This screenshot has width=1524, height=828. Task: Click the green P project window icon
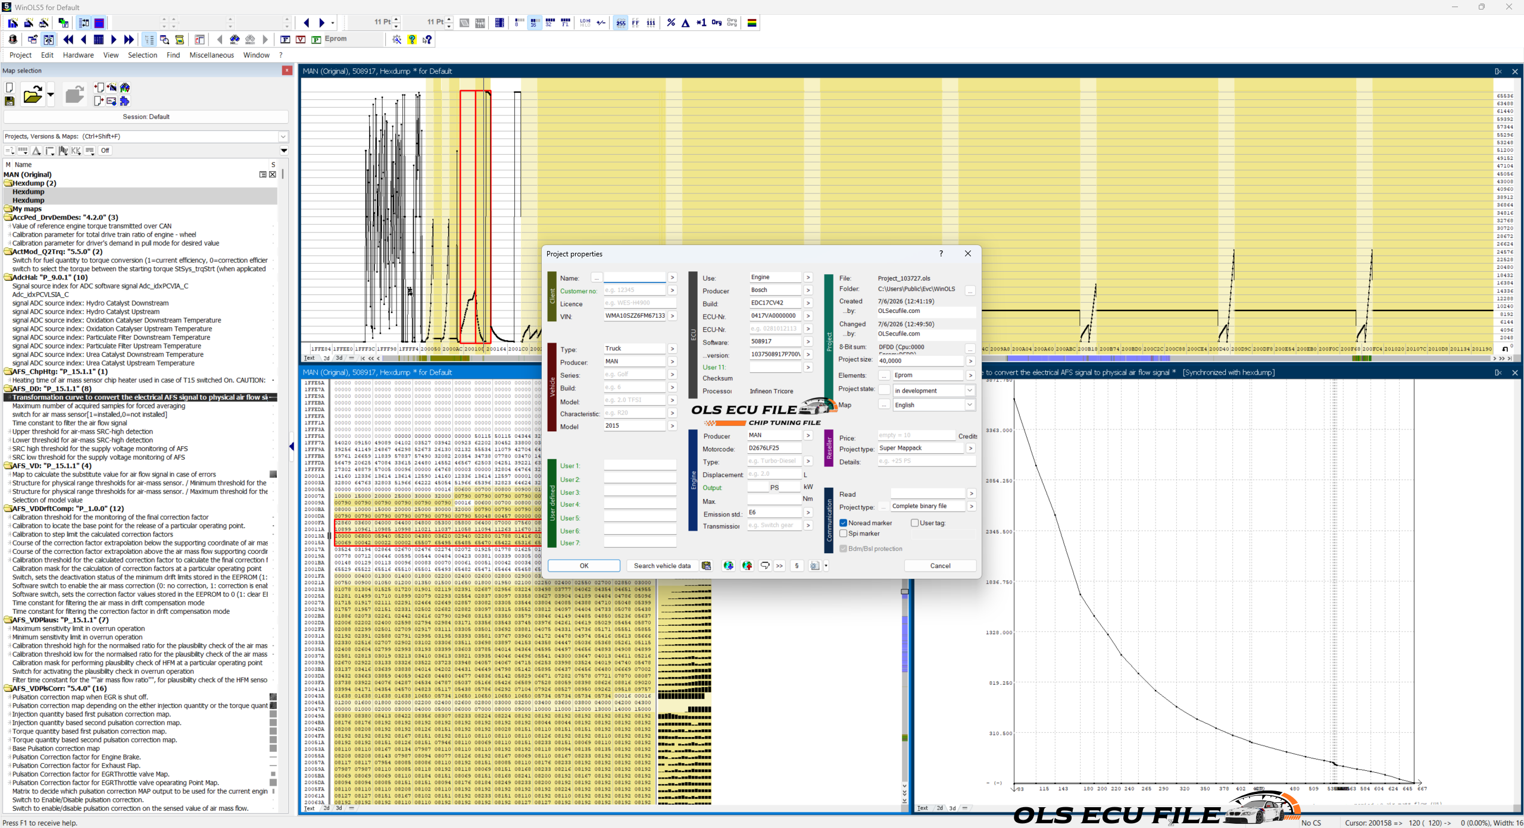(x=316, y=39)
